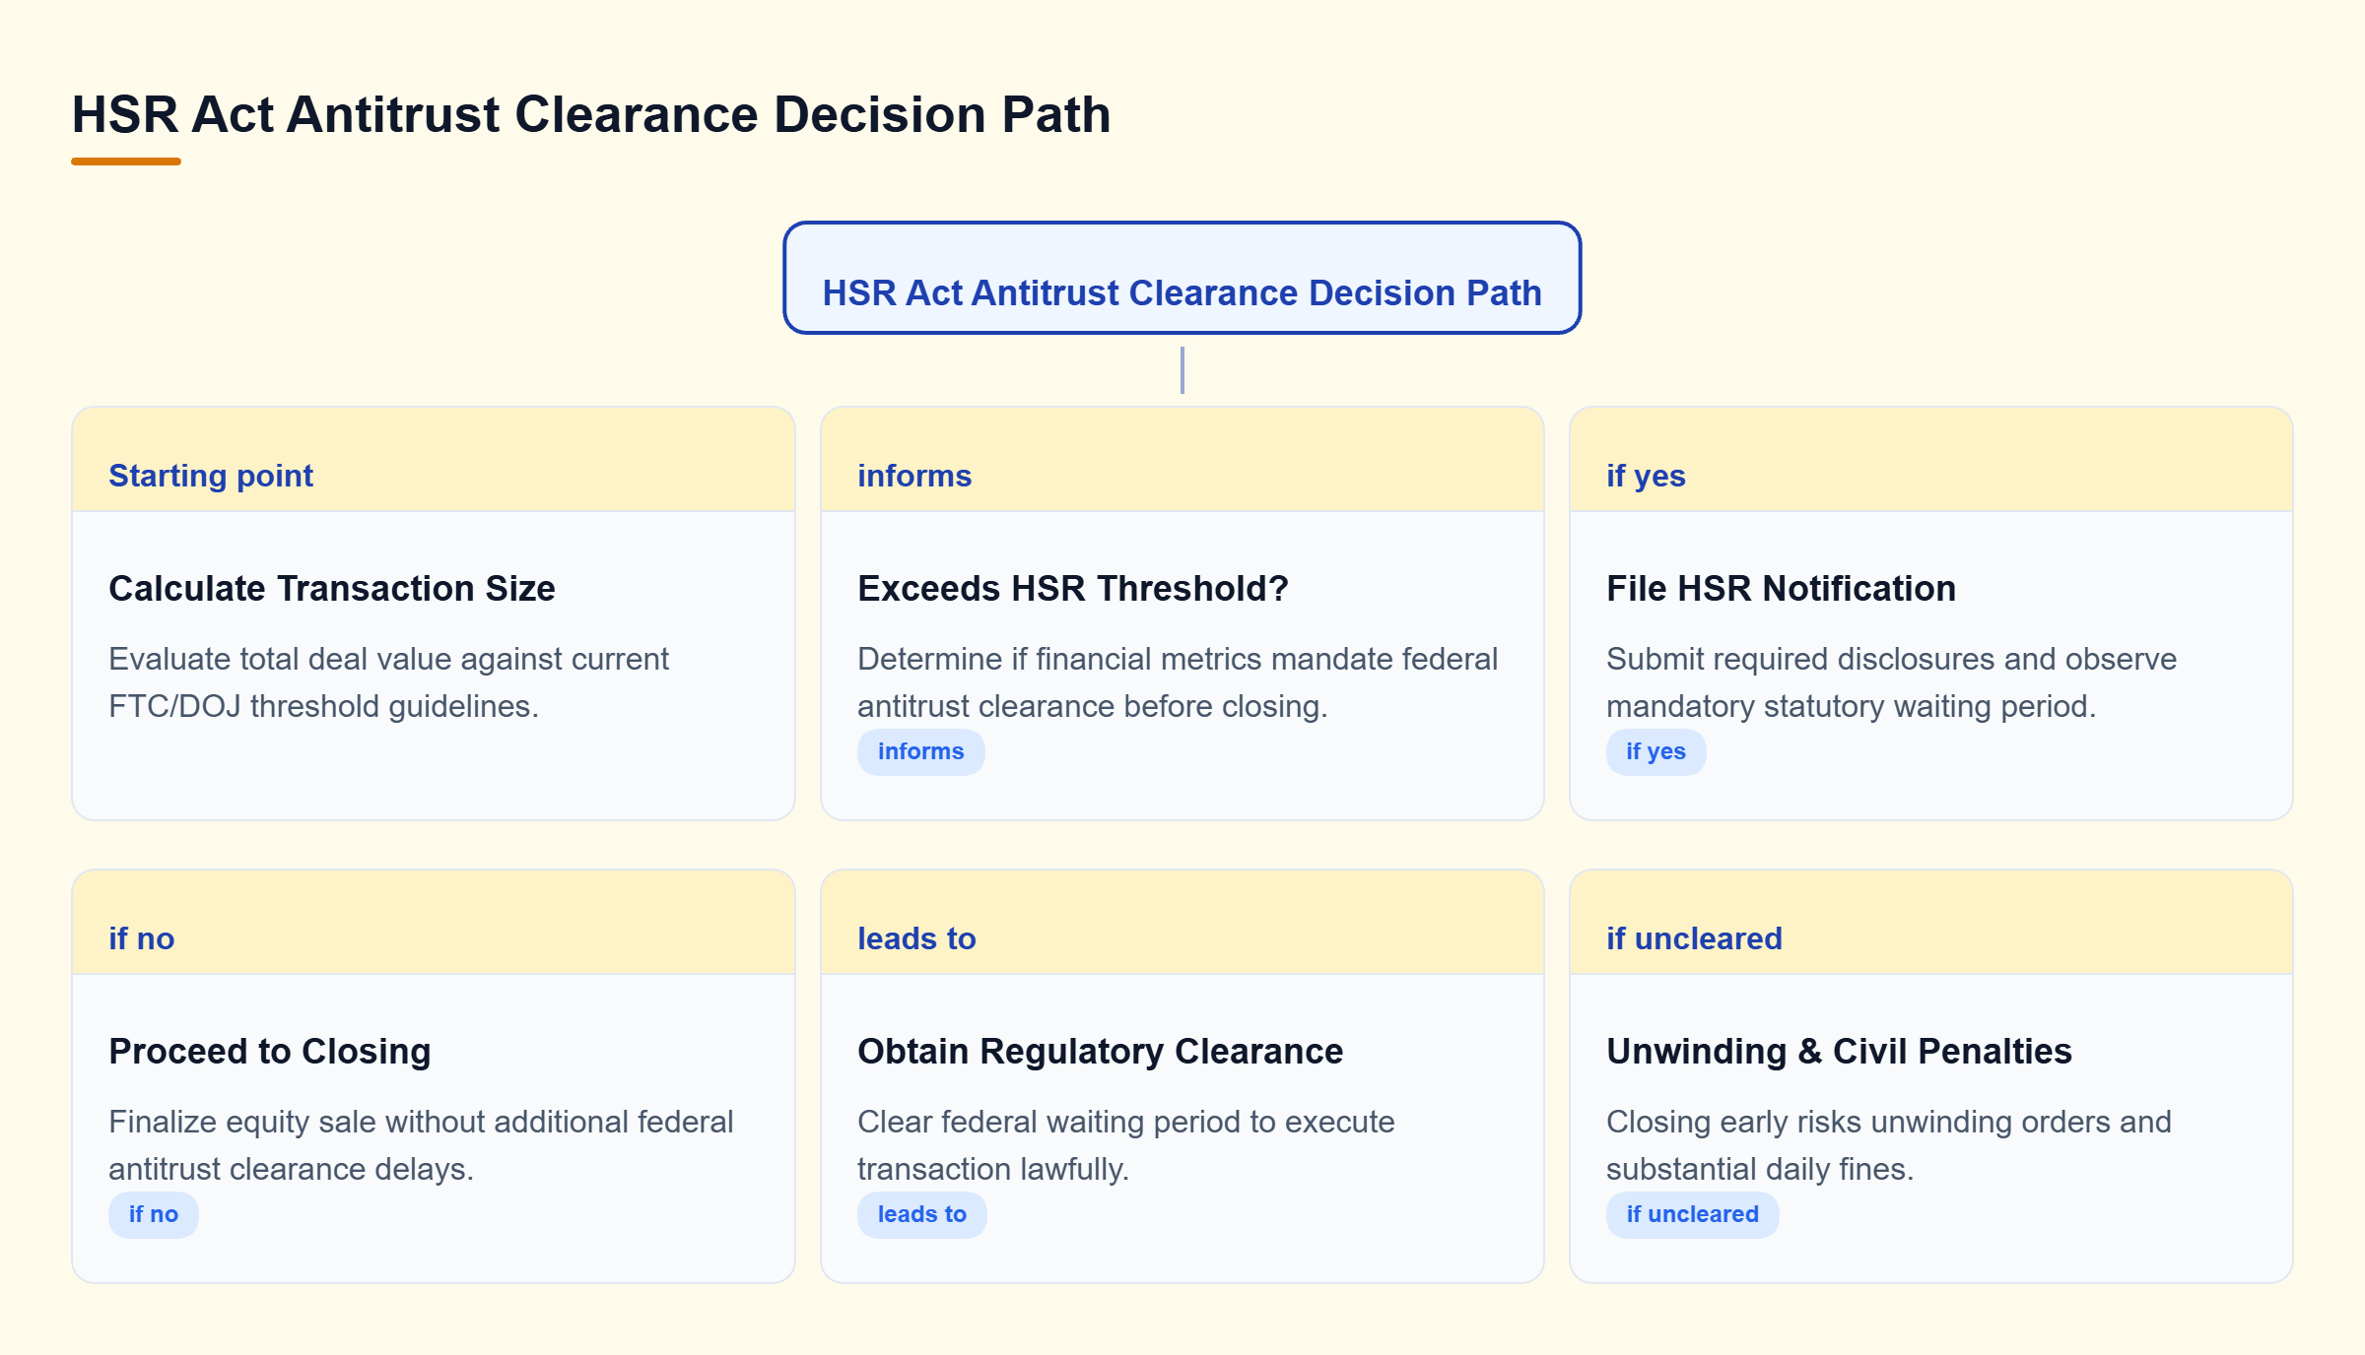Image resolution: width=2365 pixels, height=1355 pixels.
Task: Click the 'if yes' header label above File HSR Notification
Action: (x=1646, y=476)
